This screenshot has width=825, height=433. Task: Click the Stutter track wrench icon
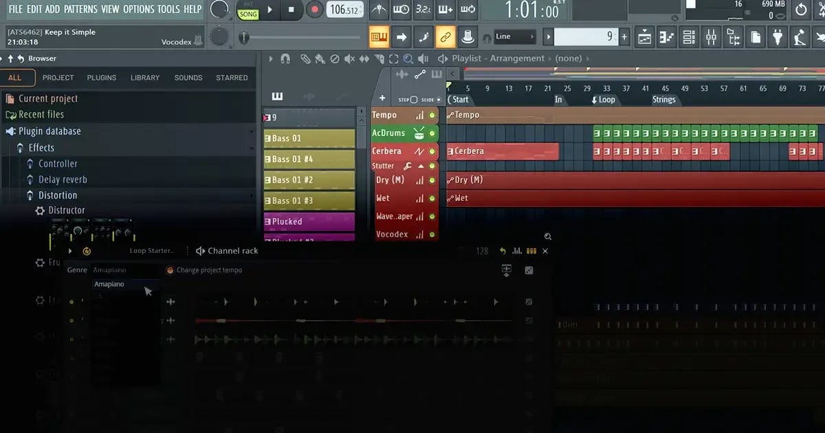407,166
